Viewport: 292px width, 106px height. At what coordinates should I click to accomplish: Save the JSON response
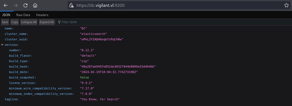point(5,22)
